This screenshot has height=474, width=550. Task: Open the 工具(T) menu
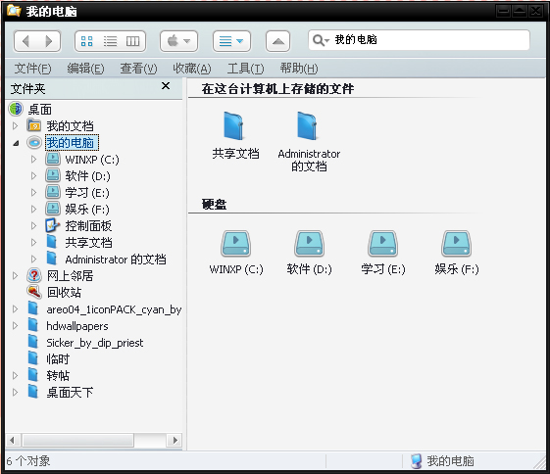tap(245, 69)
